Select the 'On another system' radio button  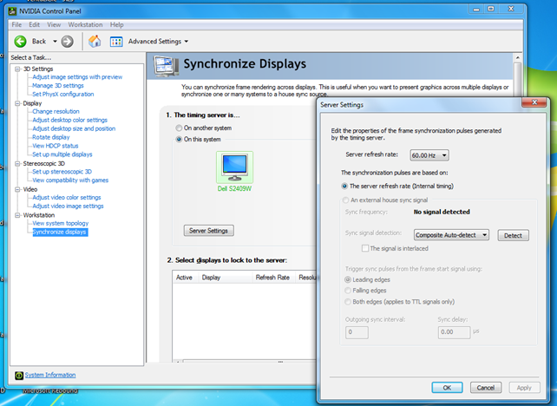click(x=179, y=128)
